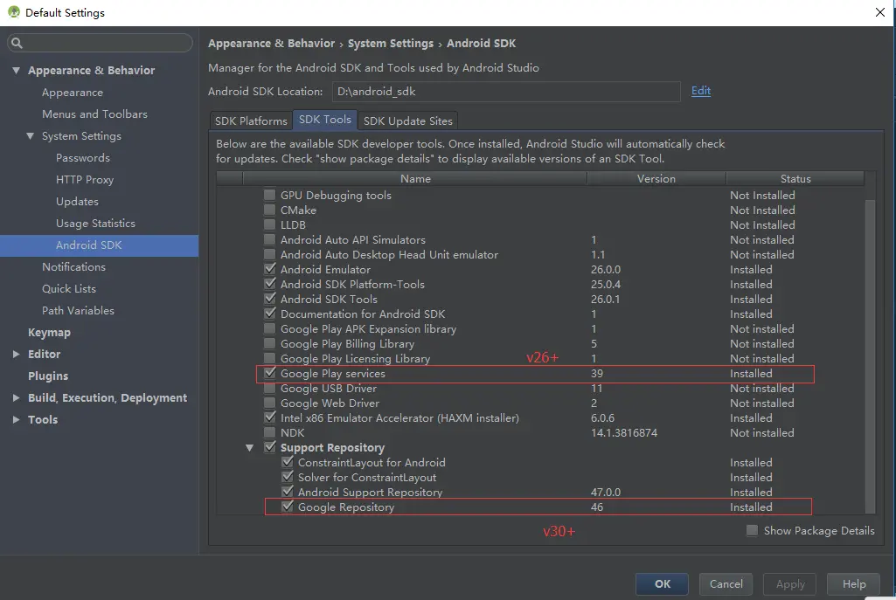Click the OK button
The width and height of the screenshot is (896, 600).
pyautogui.click(x=663, y=584)
